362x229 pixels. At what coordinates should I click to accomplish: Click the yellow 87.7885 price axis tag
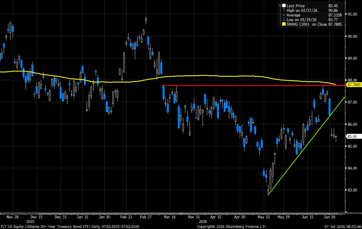(x=354, y=85)
